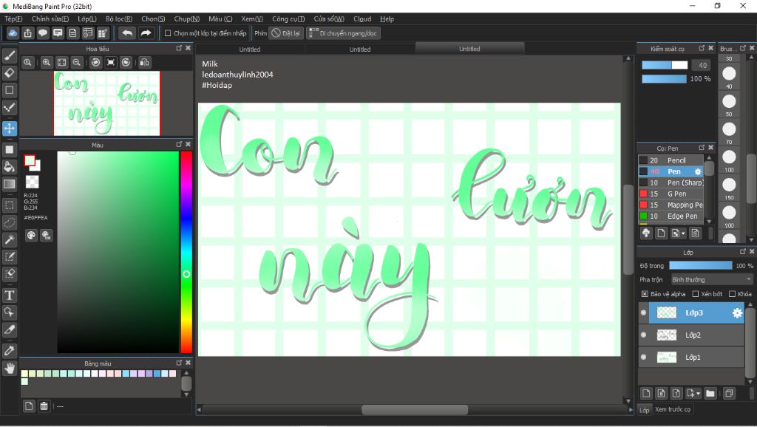This screenshot has height=427, width=757.
Task: Click the Redo arrow in toolbar
Action: (146, 33)
